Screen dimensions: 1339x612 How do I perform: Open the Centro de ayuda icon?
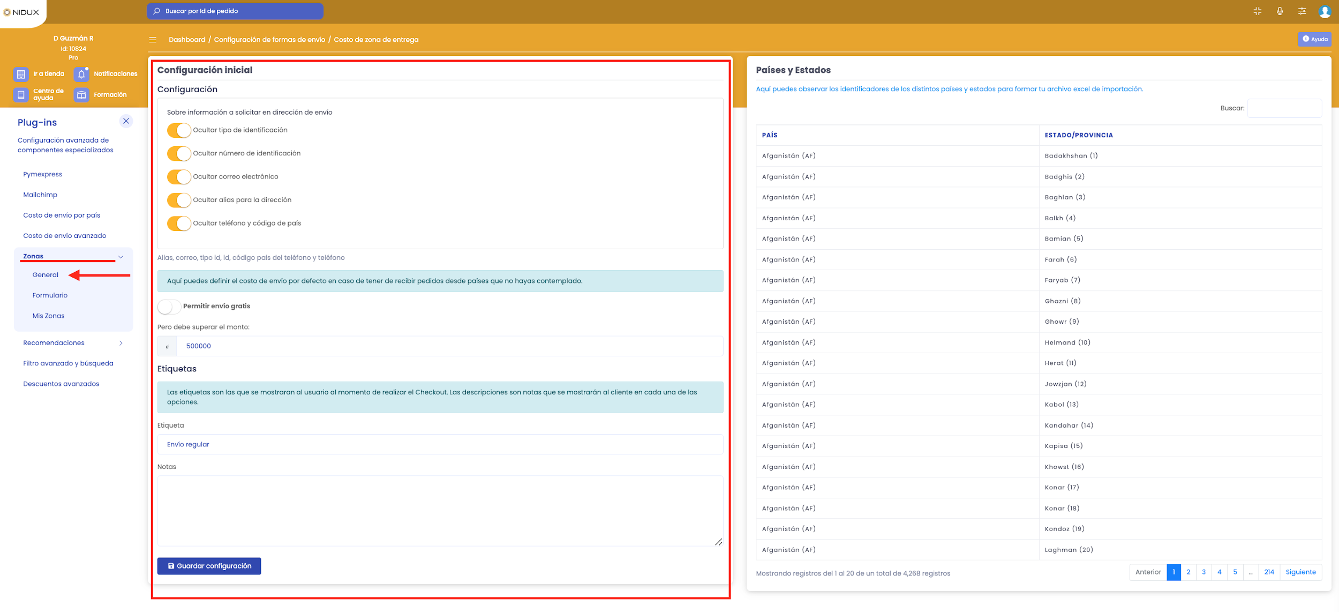click(21, 95)
